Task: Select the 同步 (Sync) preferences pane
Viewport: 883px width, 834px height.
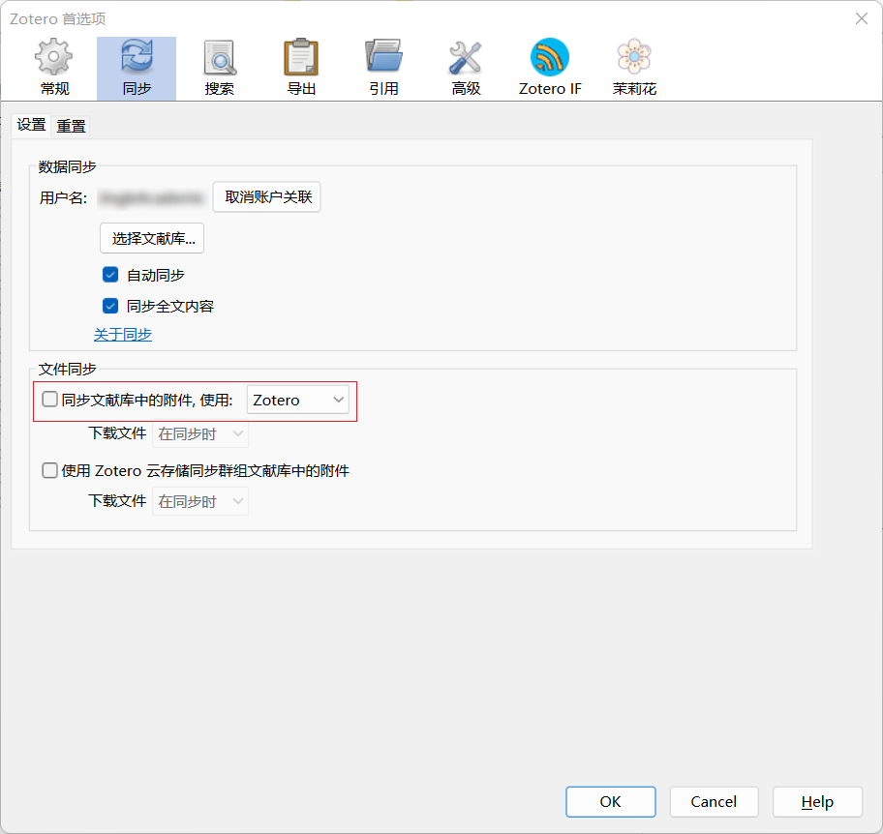Action: [x=137, y=68]
